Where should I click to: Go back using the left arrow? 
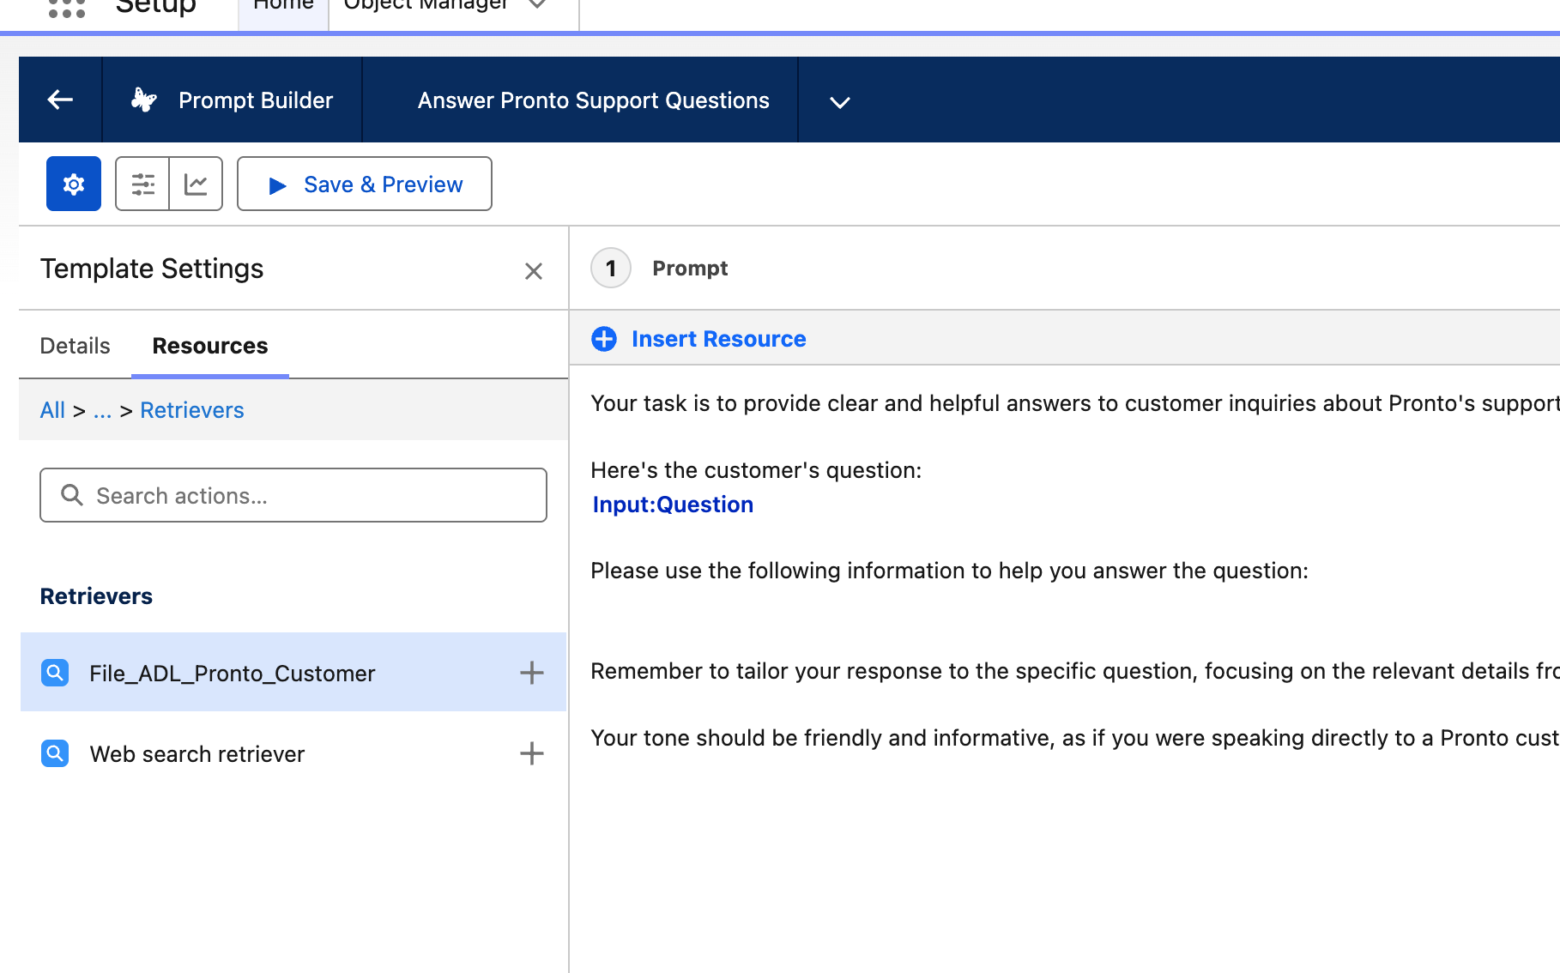60,100
